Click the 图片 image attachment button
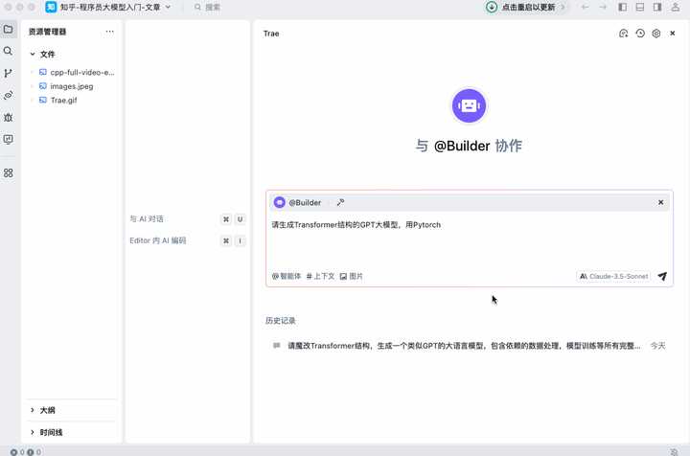 click(x=351, y=276)
